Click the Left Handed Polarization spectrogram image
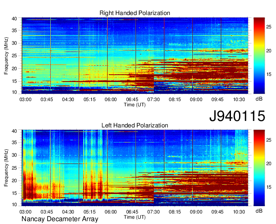 point(135,168)
